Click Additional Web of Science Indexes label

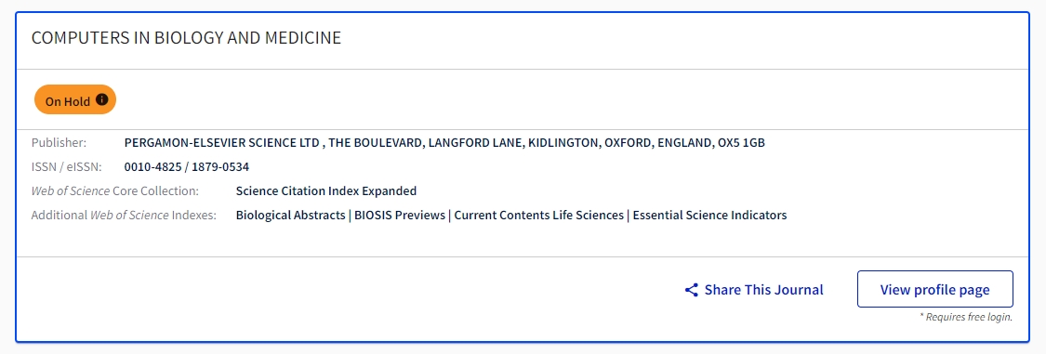[x=124, y=216]
